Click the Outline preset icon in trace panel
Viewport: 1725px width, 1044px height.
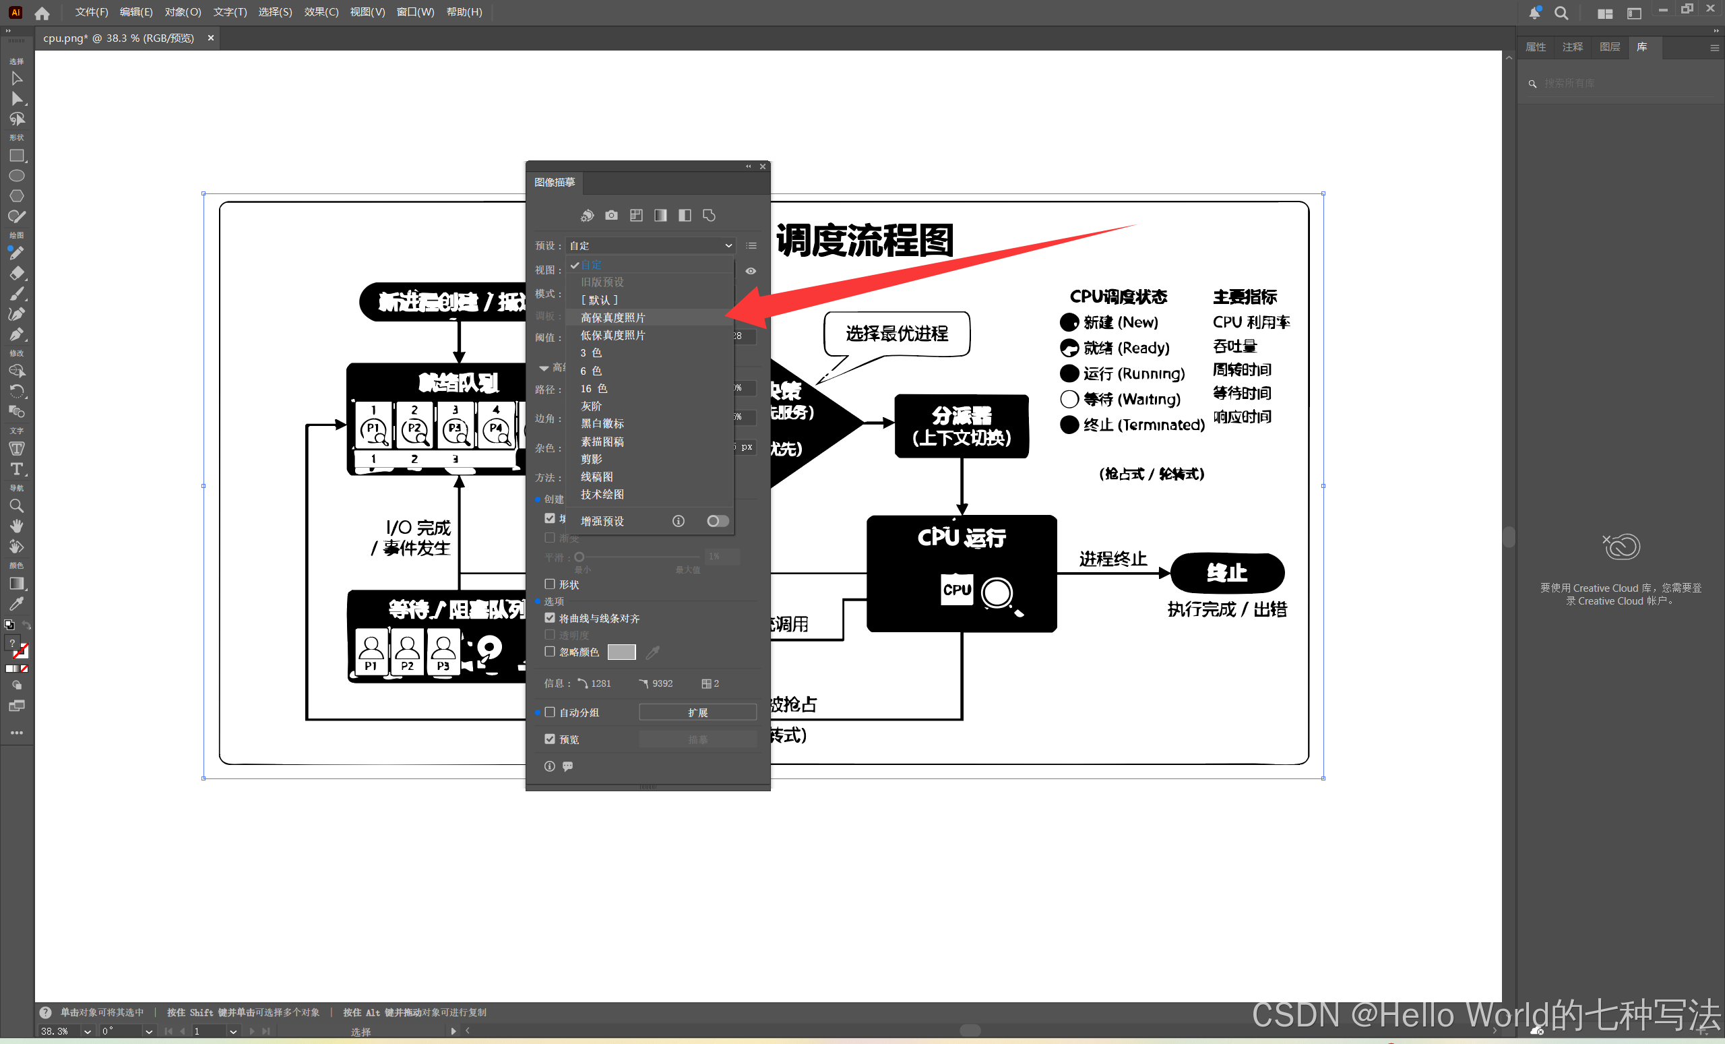tap(709, 216)
